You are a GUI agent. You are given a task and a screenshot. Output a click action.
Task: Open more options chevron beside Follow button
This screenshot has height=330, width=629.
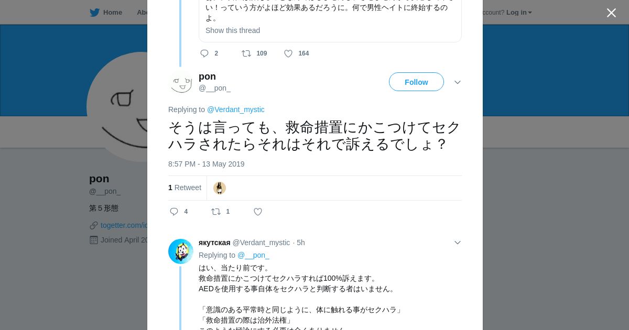(x=458, y=82)
